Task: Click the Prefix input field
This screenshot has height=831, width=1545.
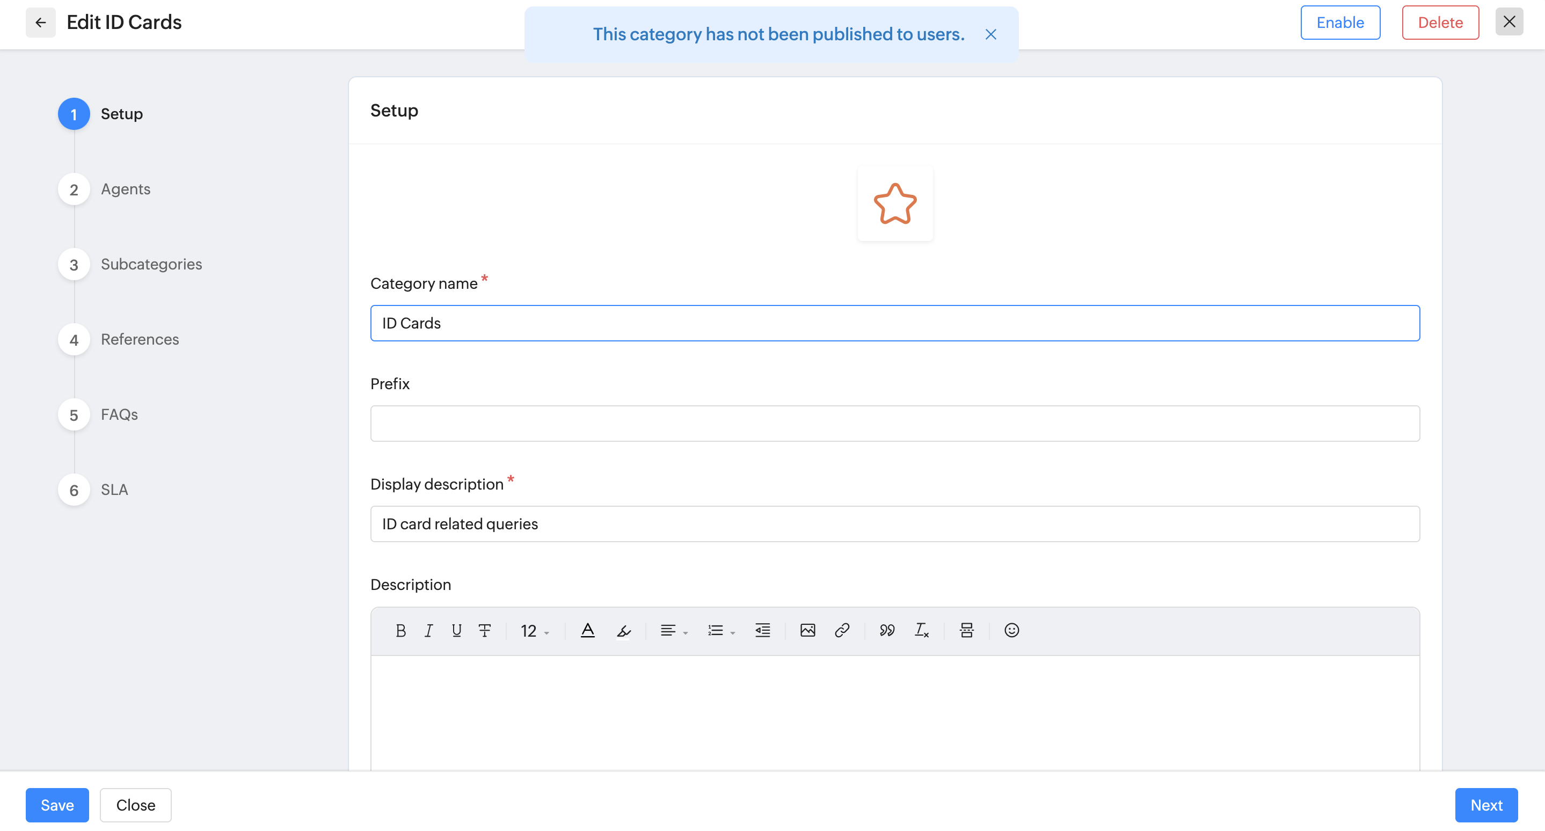Action: point(894,424)
